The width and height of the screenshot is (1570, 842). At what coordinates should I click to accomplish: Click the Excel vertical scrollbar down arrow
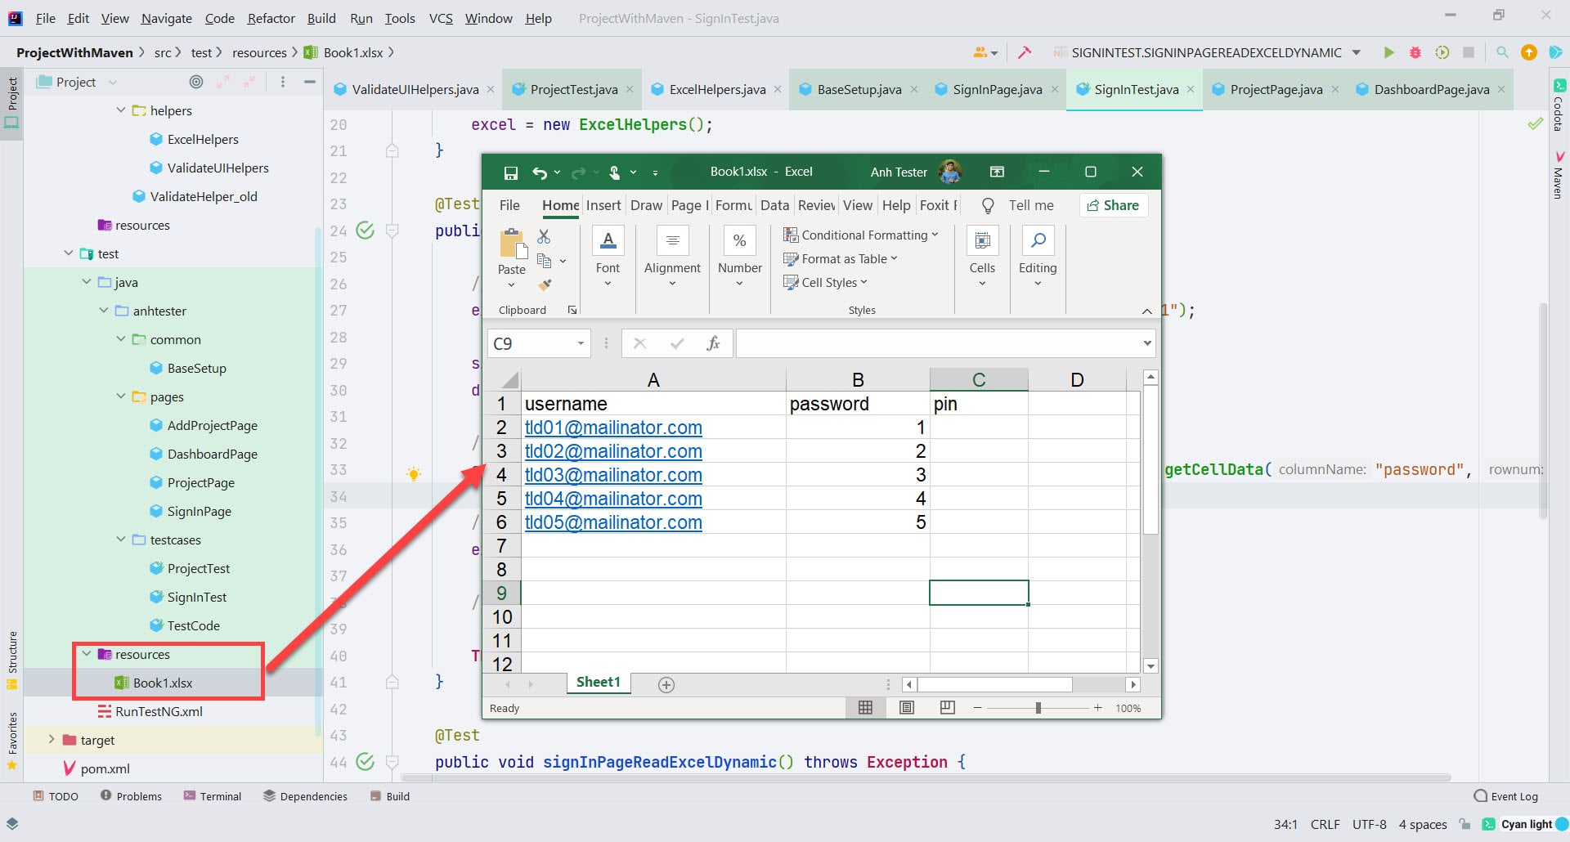coord(1151,666)
